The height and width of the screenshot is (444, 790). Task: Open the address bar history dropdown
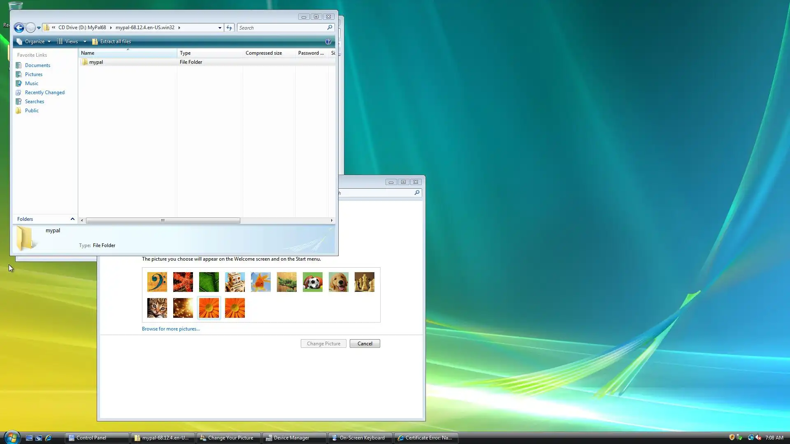pyautogui.click(x=220, y=28)
